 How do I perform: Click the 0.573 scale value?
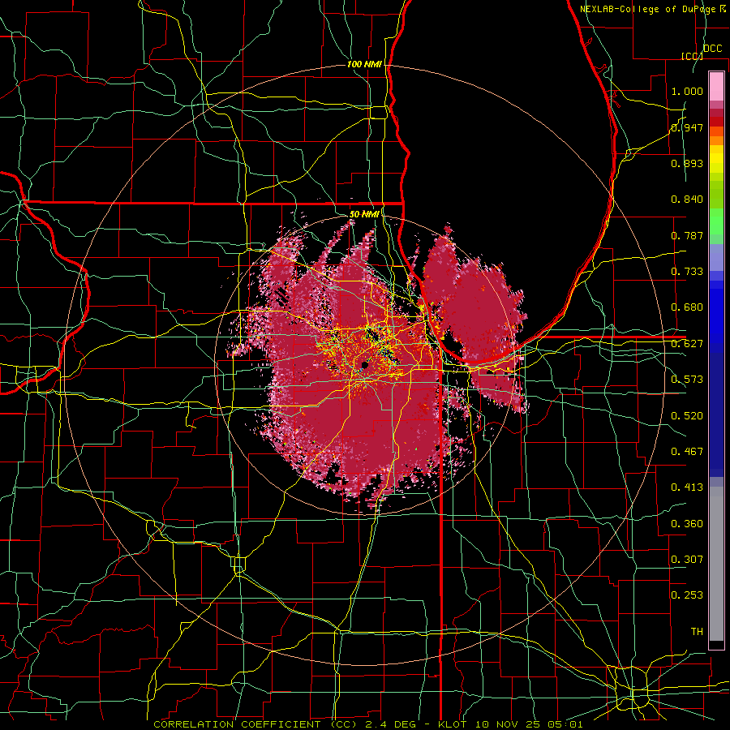click(687, 380)
